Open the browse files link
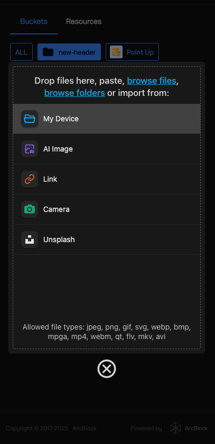 [152, 81]
